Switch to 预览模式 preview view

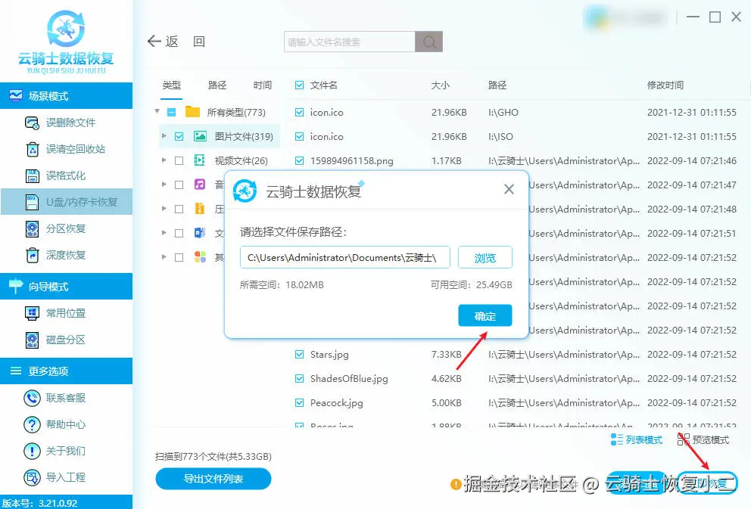[x=703, y=439]
